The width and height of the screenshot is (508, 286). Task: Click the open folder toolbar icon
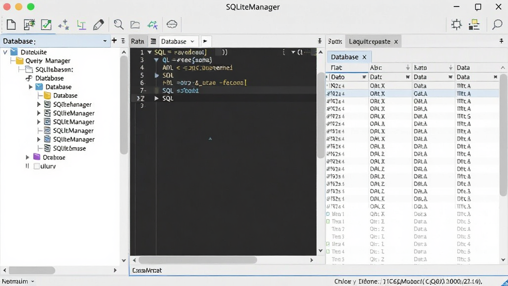[135, 25]
